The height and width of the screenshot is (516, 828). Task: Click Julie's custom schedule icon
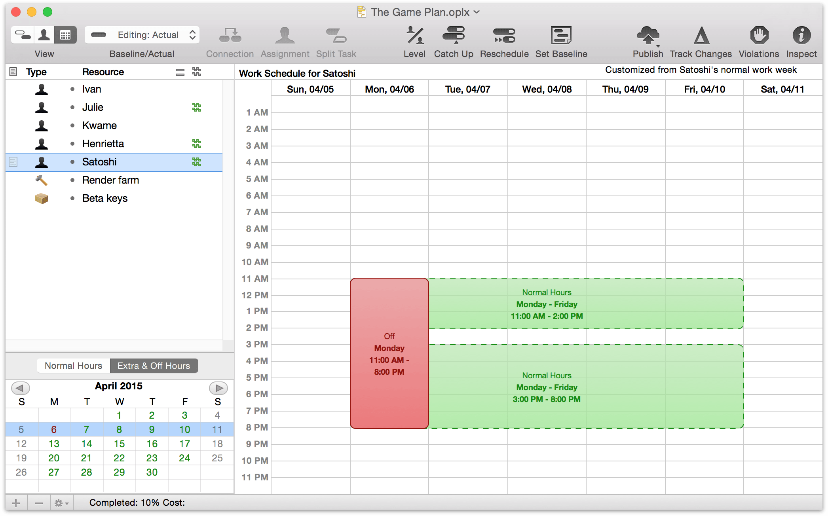[197, 107]
